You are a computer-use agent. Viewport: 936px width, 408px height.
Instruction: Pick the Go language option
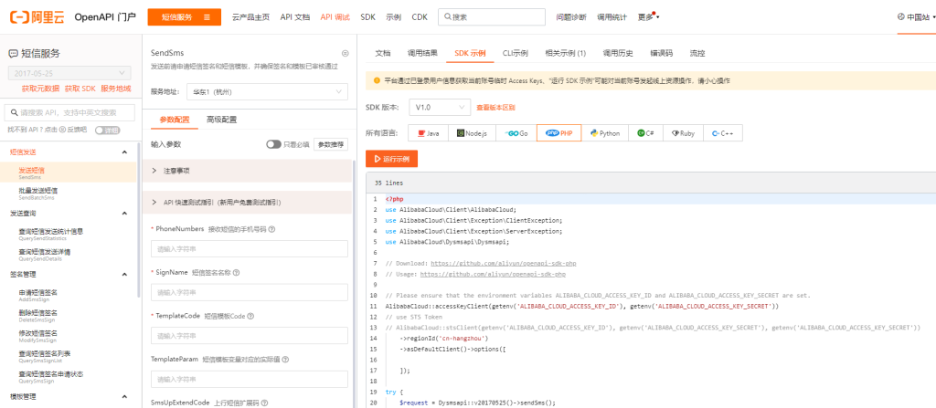(516, 133)
